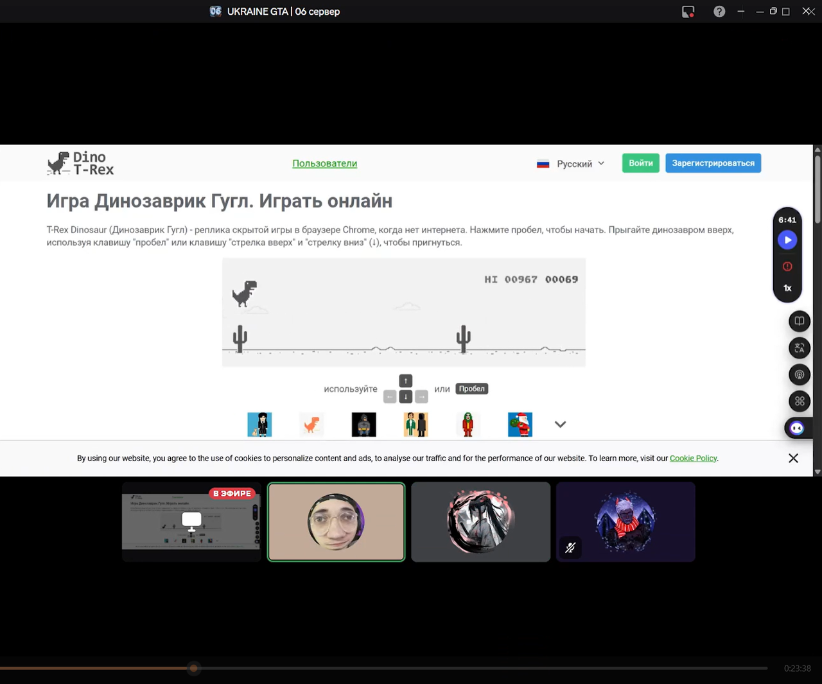Select the participant tile with dark-haired anime avatar
822x684 pixels.
click(x=481, y=522)
